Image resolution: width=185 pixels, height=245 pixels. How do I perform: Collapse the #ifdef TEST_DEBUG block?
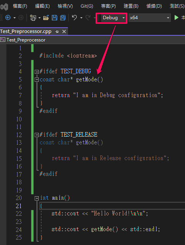point(36,72)
